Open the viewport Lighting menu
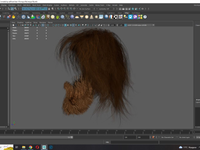 click(x=28, y=22)
